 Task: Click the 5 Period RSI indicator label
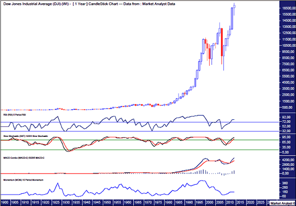point(15,115)
